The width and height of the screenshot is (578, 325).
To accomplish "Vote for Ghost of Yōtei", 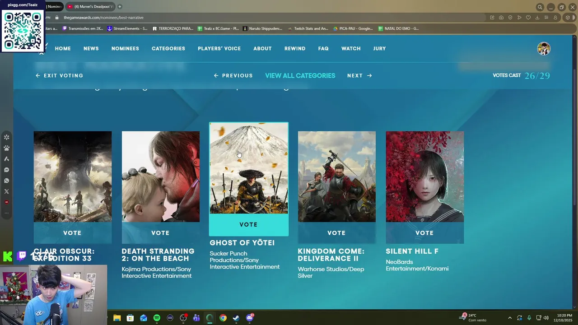I will pos(248,225).
